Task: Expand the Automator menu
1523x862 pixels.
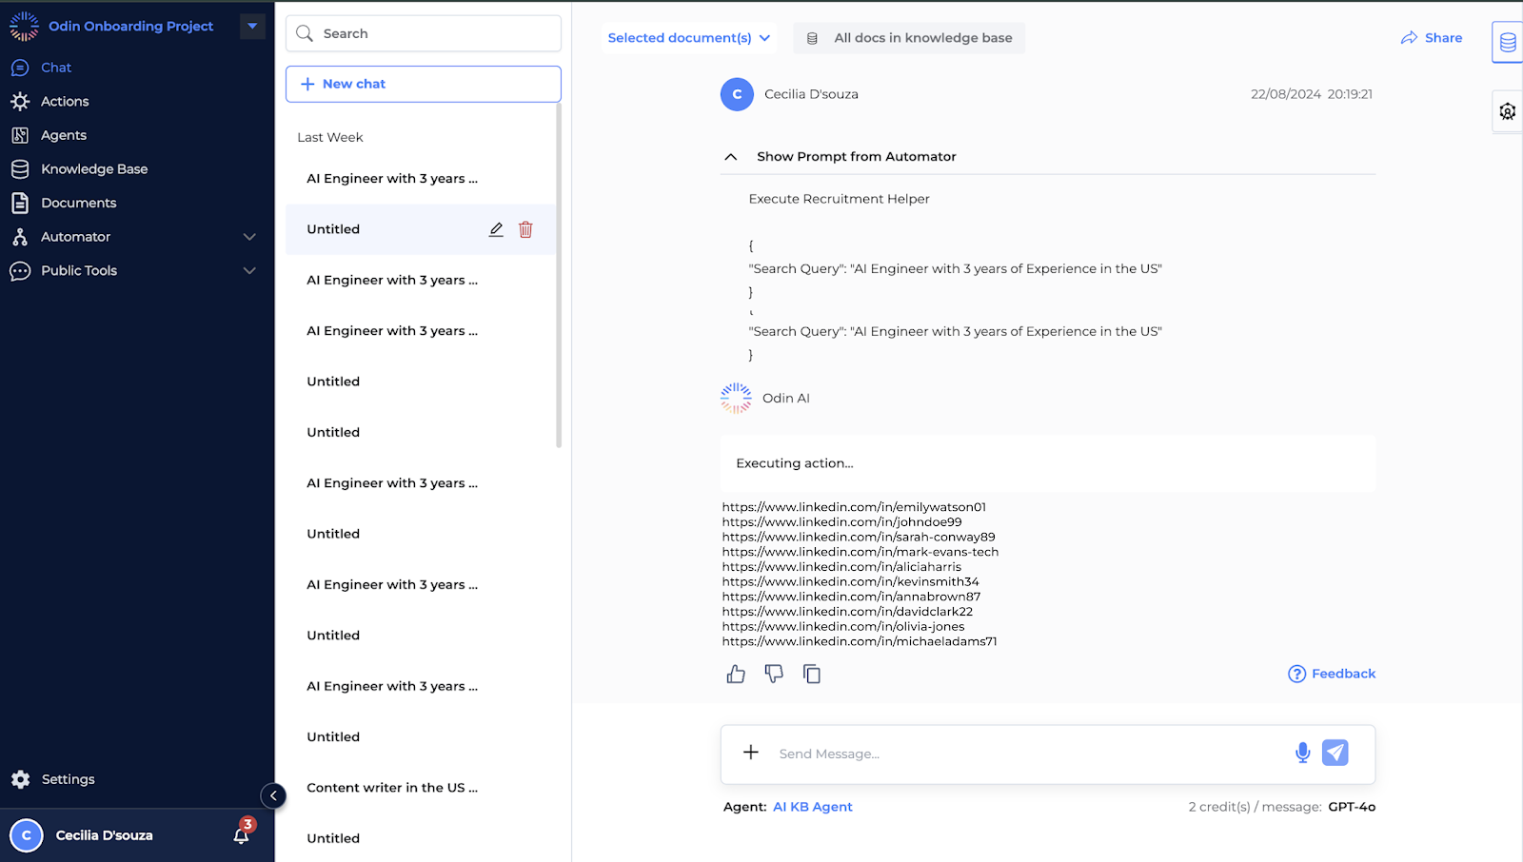Action: click(x=248, y=236)
